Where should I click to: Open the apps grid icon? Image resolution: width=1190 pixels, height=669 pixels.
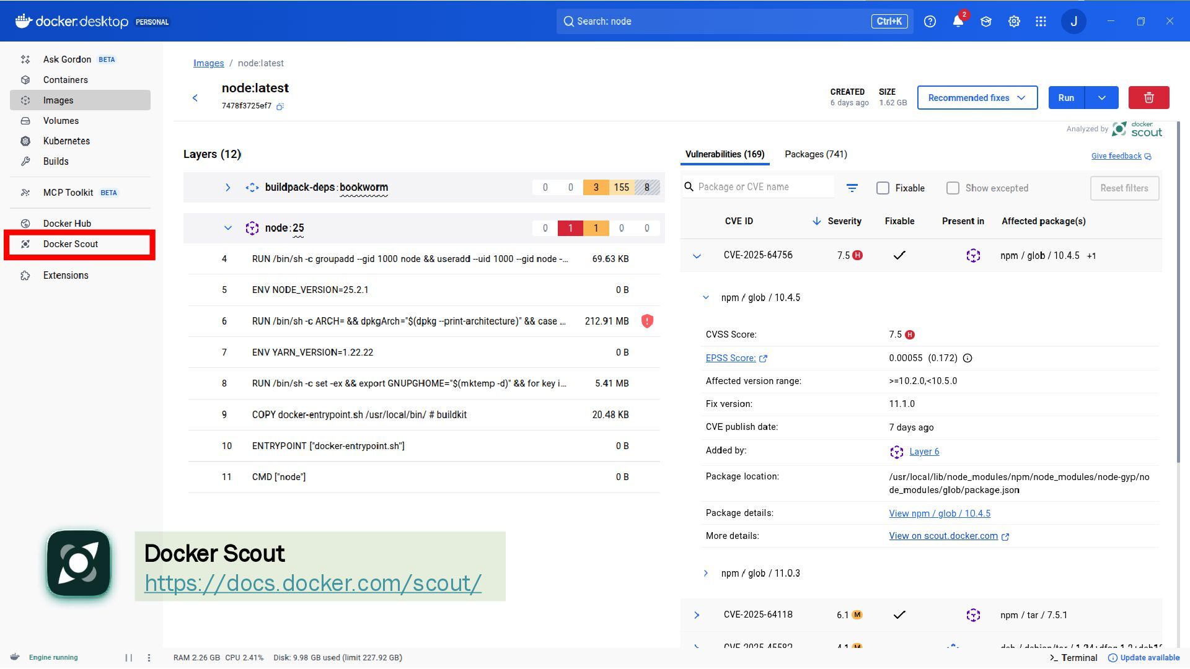pos(1041,21)
